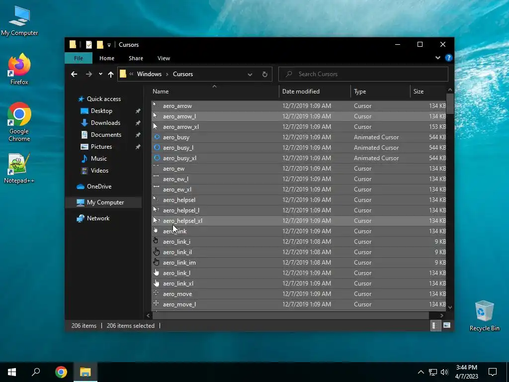Screen dimensions: 509x382
Task: Select the aero_helpsel_l file name
Action: 181,210
